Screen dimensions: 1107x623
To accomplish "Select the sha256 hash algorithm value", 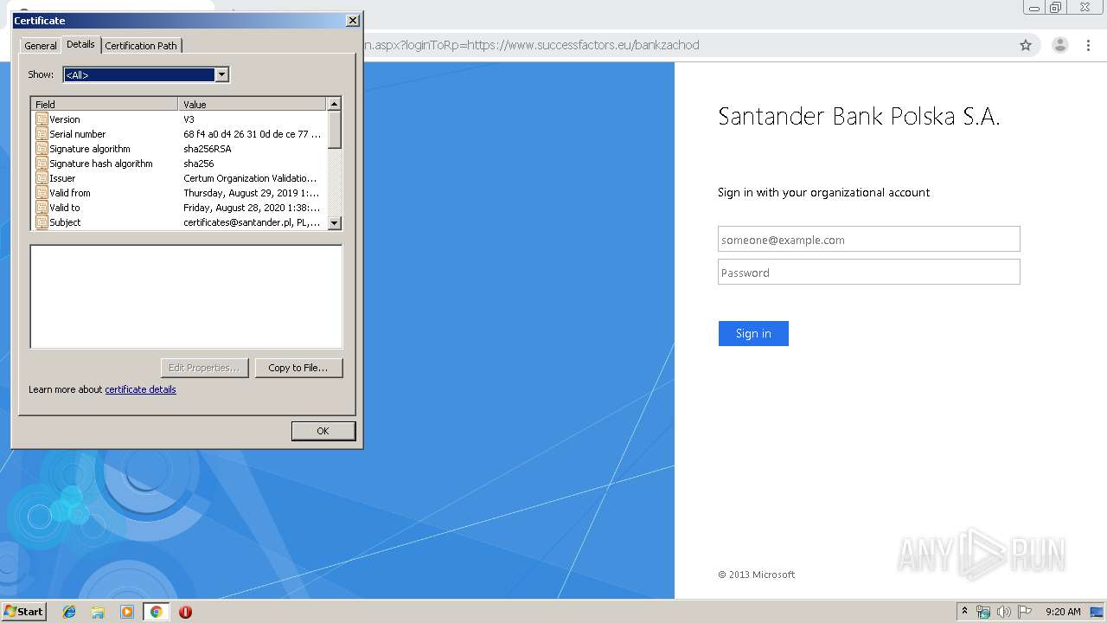I will point(199,164).
